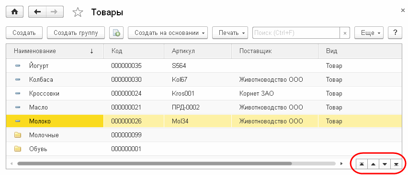408x175 pixels.
Task: Click the Создать button
Action: (x=24, y=33)
